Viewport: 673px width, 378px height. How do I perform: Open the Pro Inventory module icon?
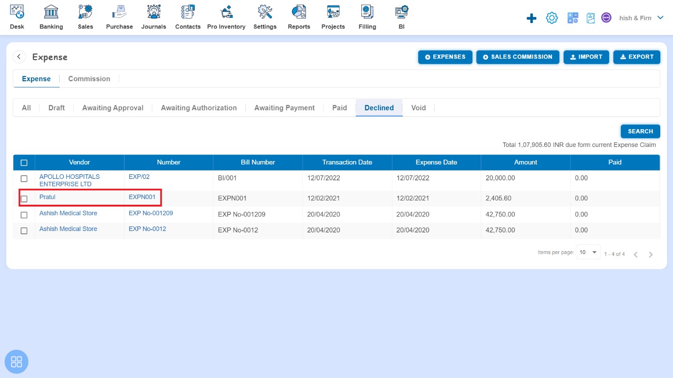tap(227, 12)
